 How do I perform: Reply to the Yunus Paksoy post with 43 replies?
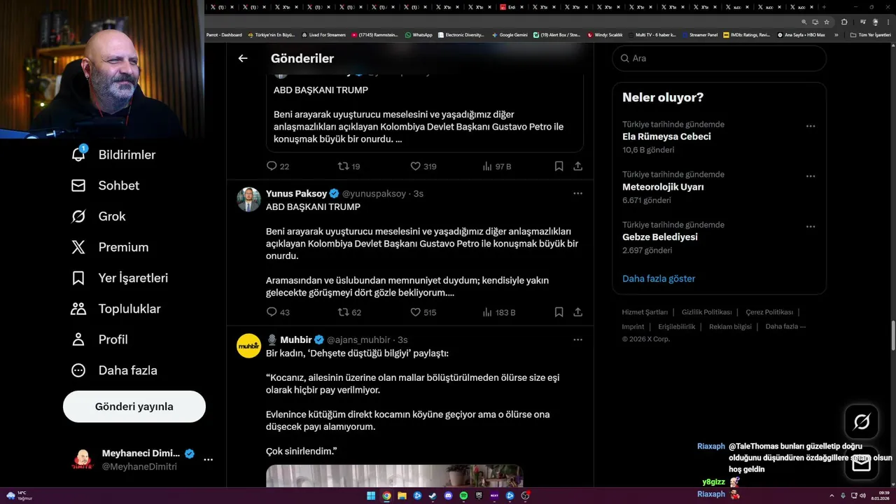tap(278, 312)
